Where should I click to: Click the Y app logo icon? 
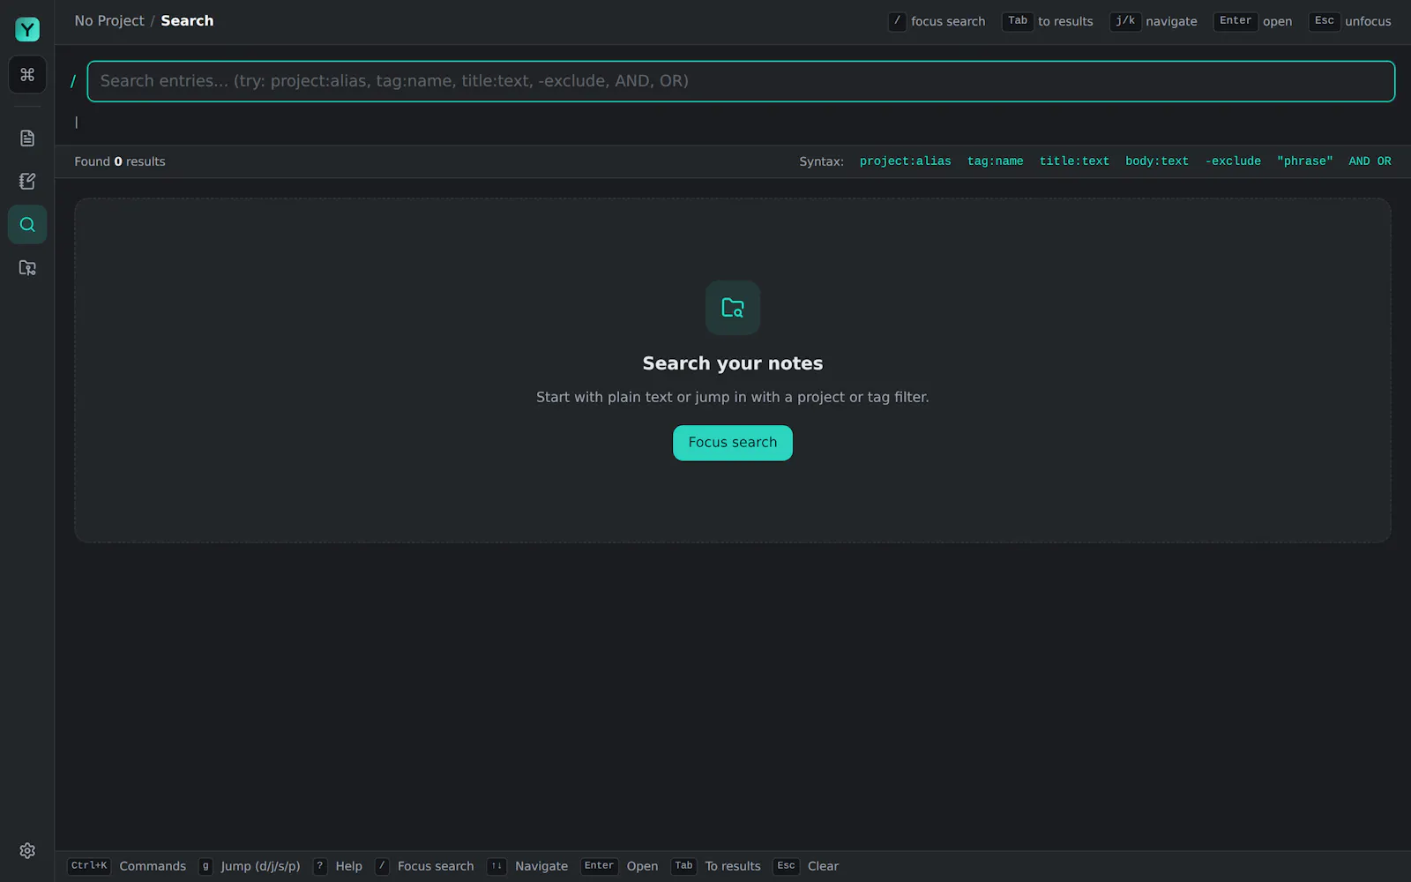click(x=27, y=29)
